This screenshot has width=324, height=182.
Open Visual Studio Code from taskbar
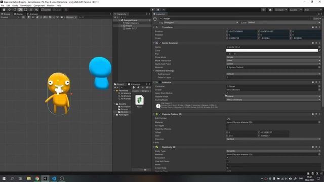tap(54, 178)
